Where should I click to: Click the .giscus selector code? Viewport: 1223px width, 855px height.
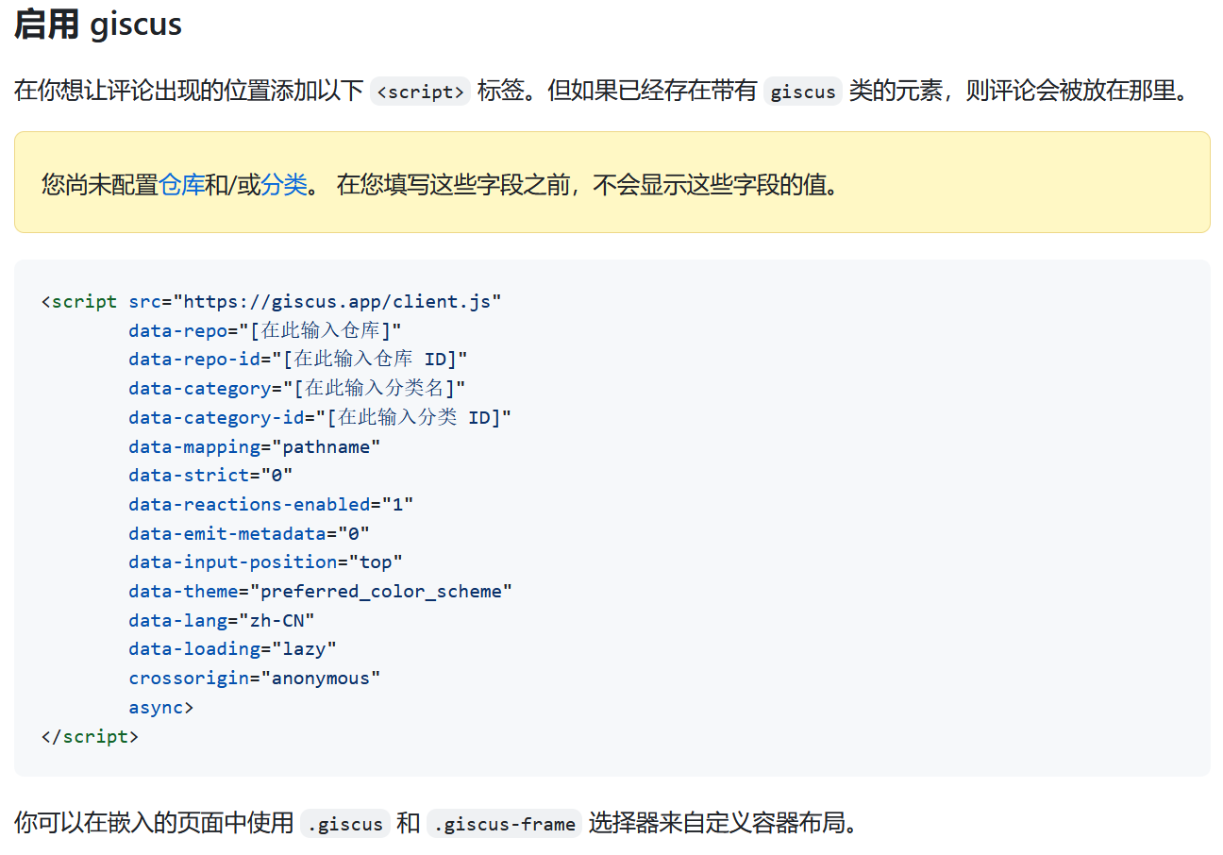(345, 824)
